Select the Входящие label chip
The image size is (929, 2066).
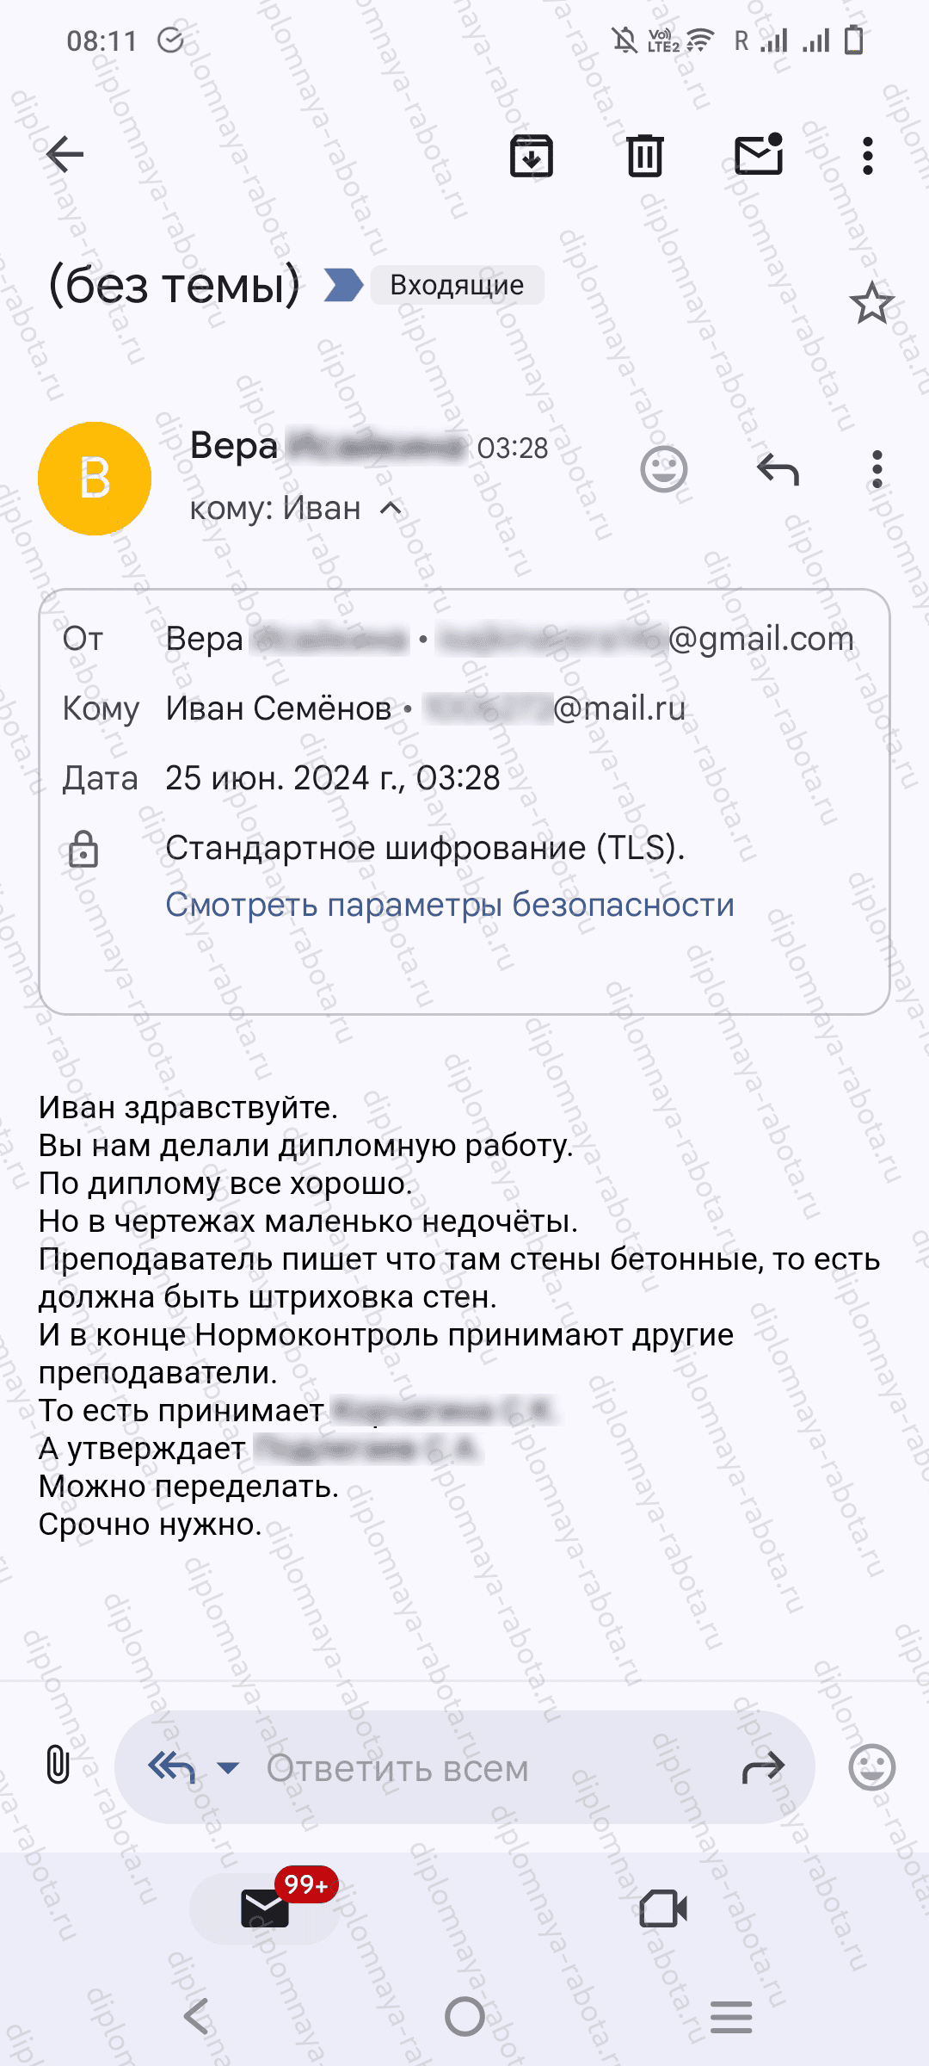click(x=456, y=285)
